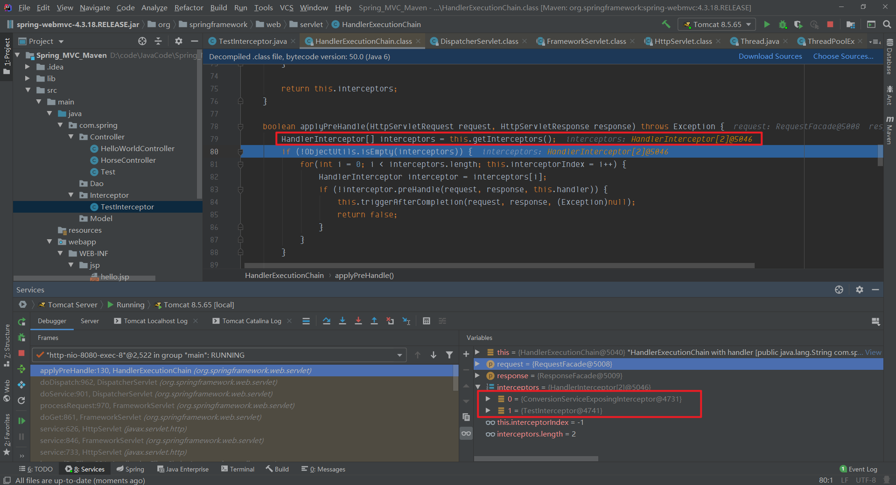The height and width of the screenshot is (485, 896).
Task: Open the Evaluate Expression calculator icon
Action: (x=426, y=321)
